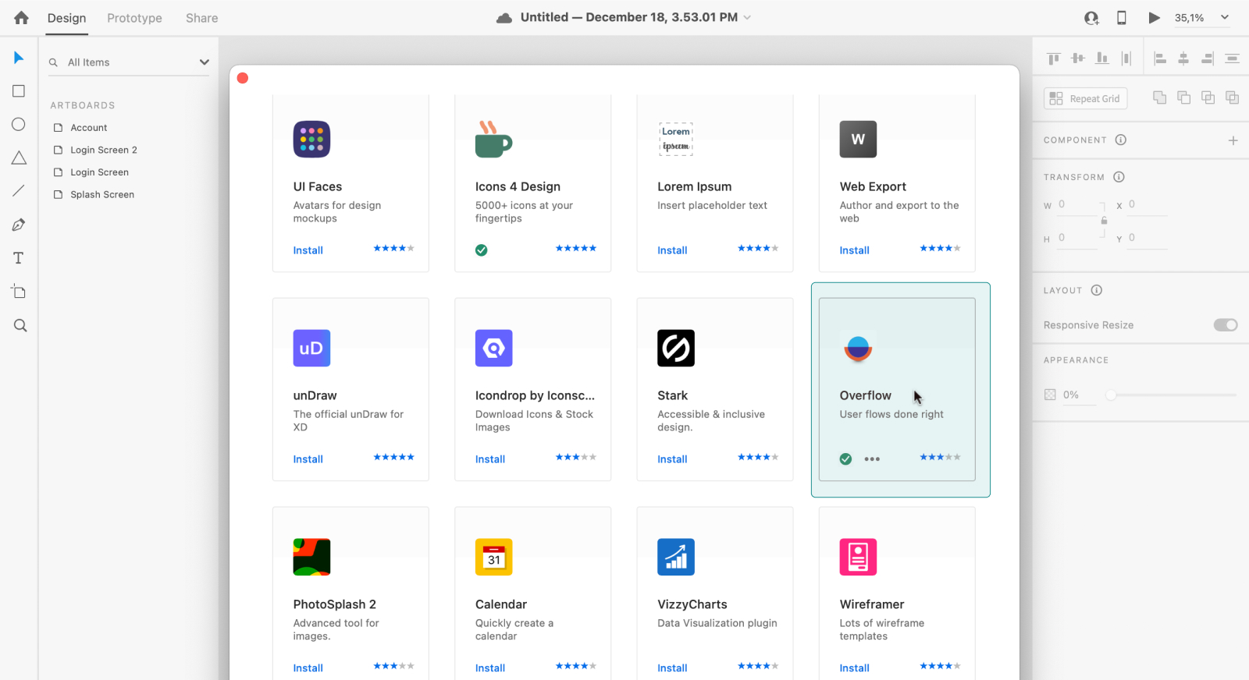Image resolution: width=1249 pixels, height=680 pixels.
Task: Click the Transform info icon
Action: (1119, 177)
